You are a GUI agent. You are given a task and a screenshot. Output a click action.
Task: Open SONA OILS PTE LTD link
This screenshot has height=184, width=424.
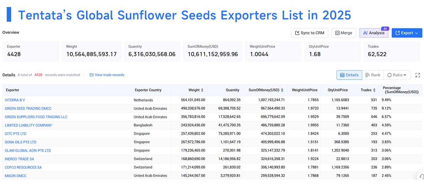pos(21,142)
